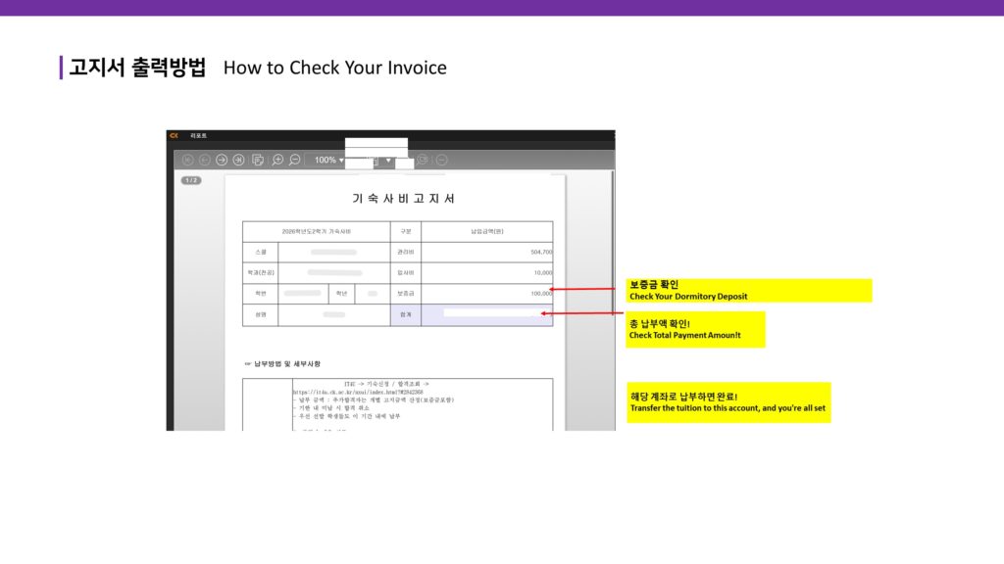Click the 100,000 deposit amount cell
The image size is (1004, 564).
tap(486, 294)
